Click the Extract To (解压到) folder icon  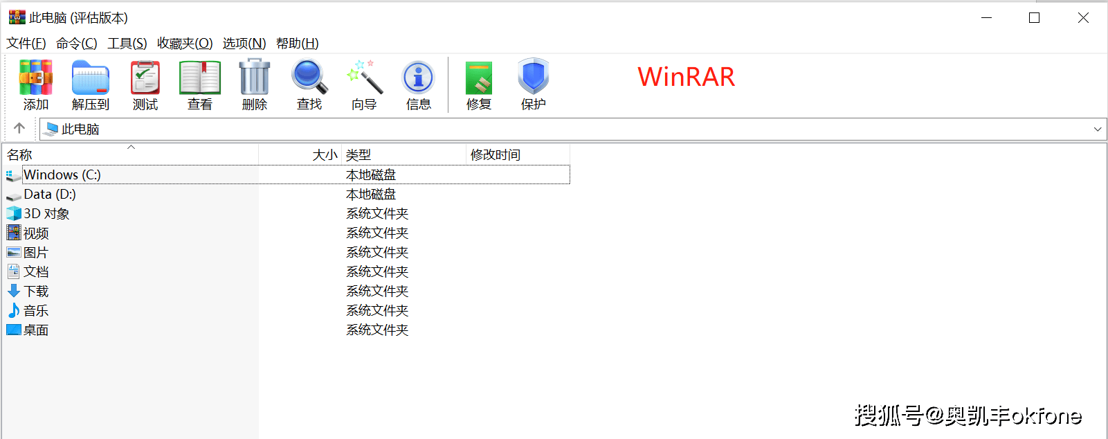coord(91,77)
